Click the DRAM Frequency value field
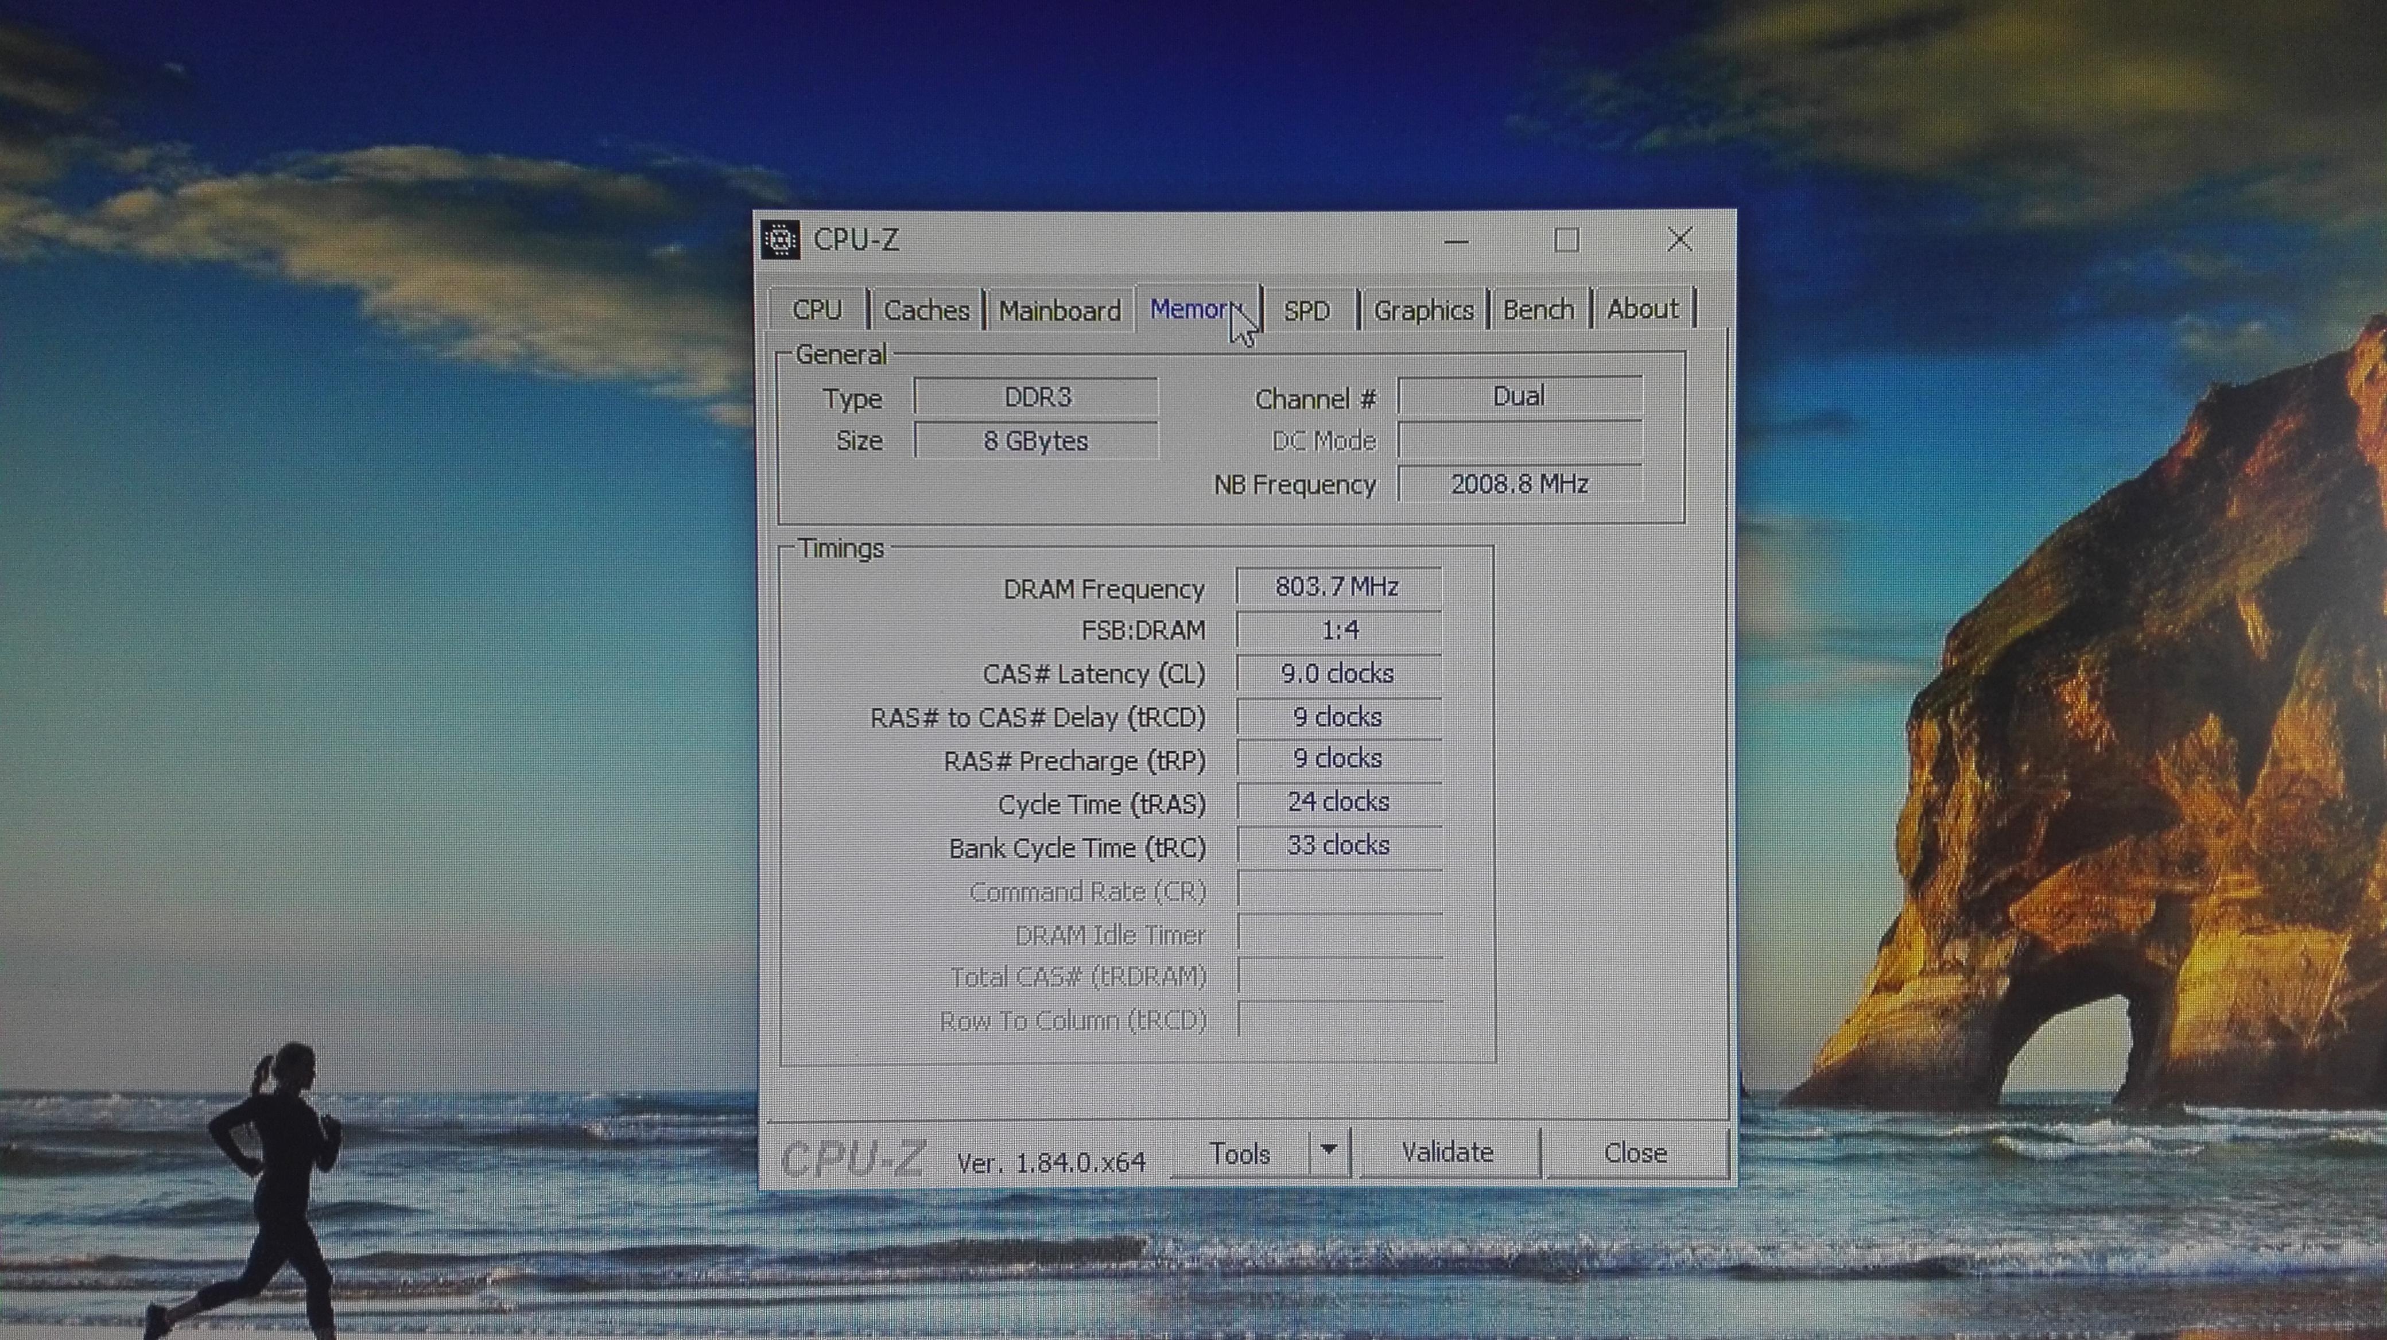This screenshot has height=1340, width=2387. click(1338, 587)
